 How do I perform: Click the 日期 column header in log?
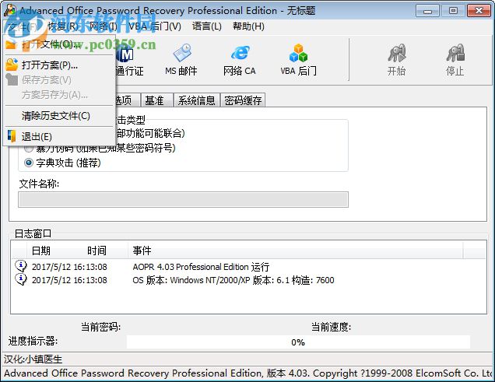(x=41, y=251)
